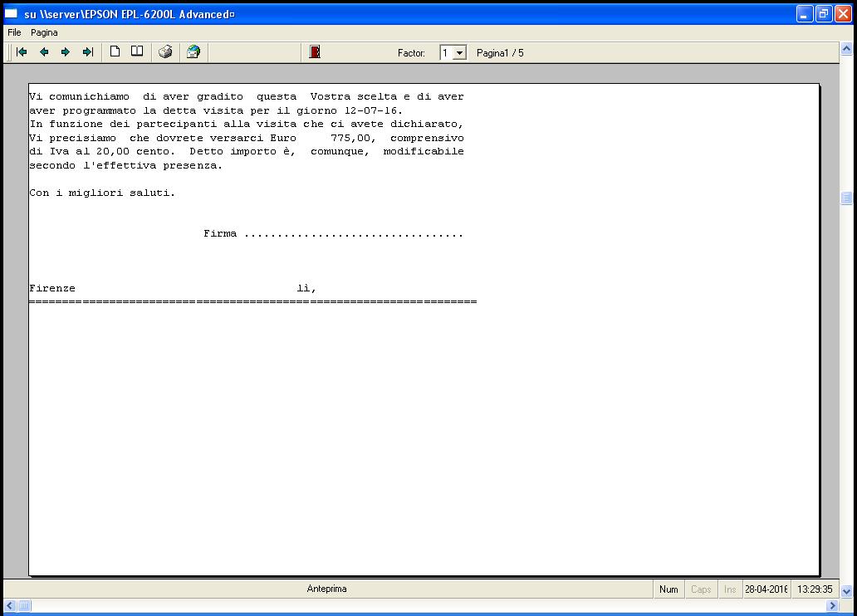Click the Factor: label

(411, 53)
